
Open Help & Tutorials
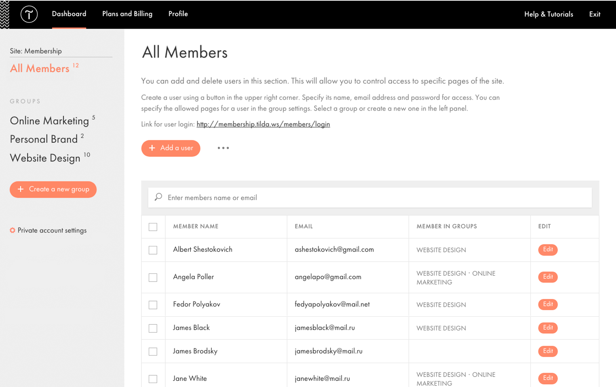[548, 14]
